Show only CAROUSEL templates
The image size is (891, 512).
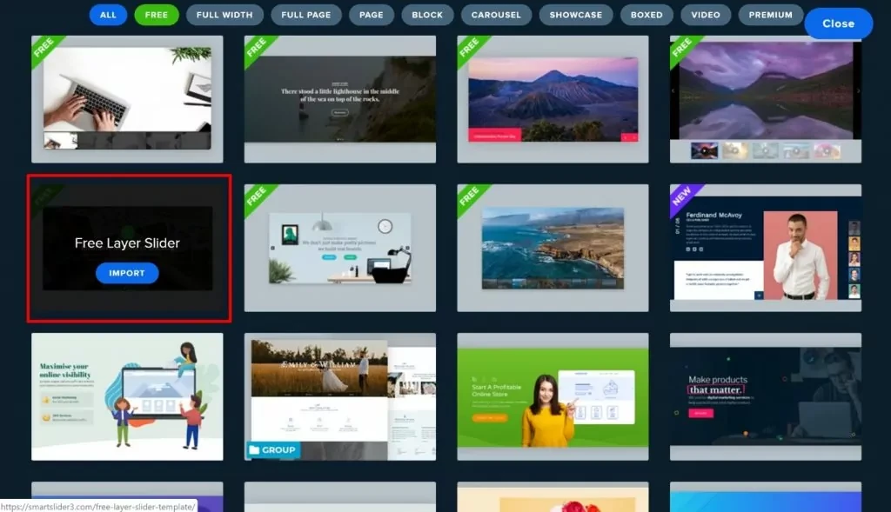pos(496,15)
